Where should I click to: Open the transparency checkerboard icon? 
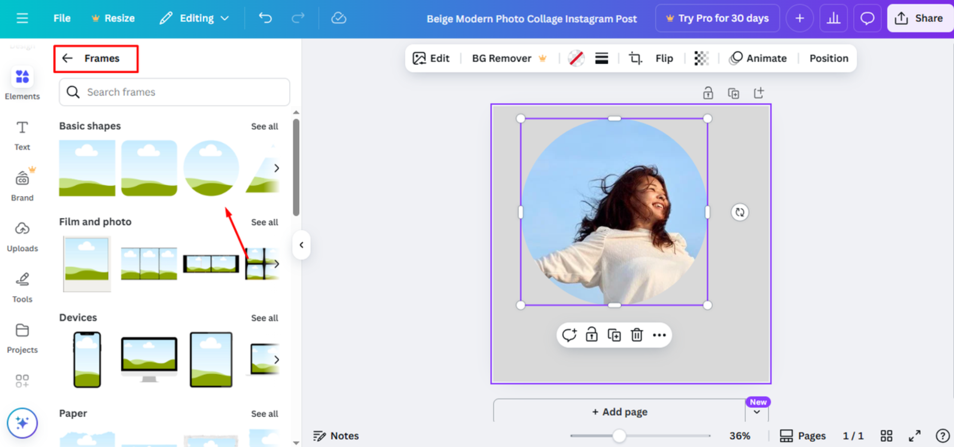[701, 58]
